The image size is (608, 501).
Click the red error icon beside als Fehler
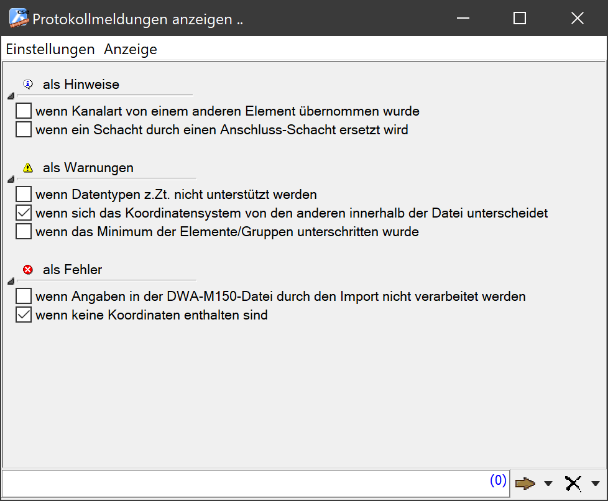pyautogui.click(x=27, y=270)
